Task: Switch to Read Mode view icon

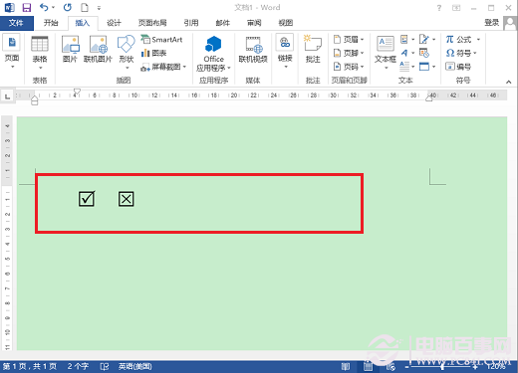Action: 346,366
